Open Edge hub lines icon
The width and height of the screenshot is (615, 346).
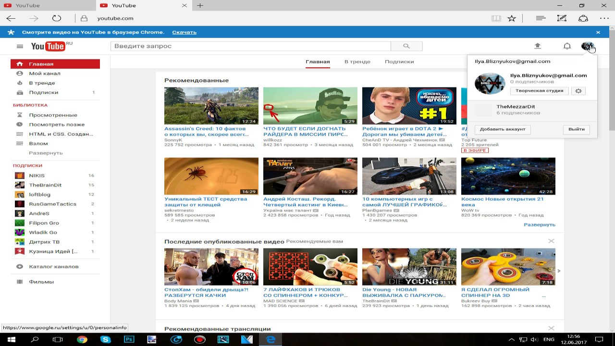click(x=541, y=18)
